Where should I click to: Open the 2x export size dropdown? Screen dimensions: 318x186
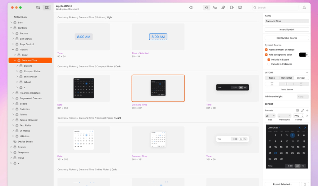point(270,116)
